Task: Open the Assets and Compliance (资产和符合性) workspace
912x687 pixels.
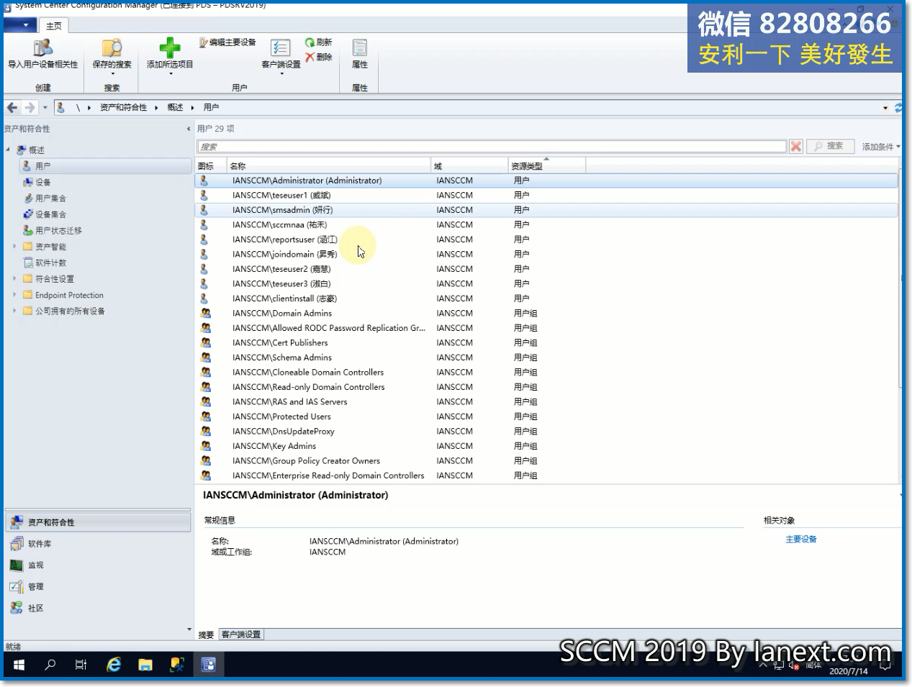Action: coord(98,522)
